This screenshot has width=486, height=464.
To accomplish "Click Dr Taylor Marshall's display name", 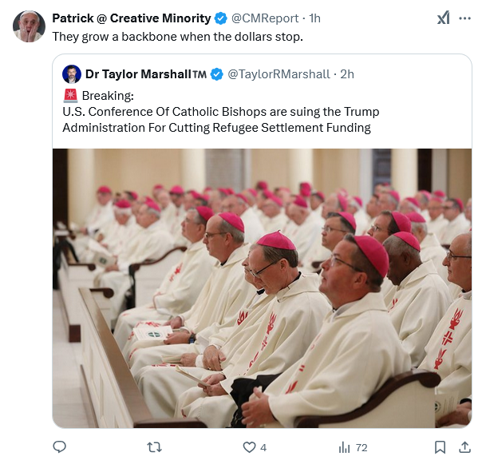I will click(145, 74).
